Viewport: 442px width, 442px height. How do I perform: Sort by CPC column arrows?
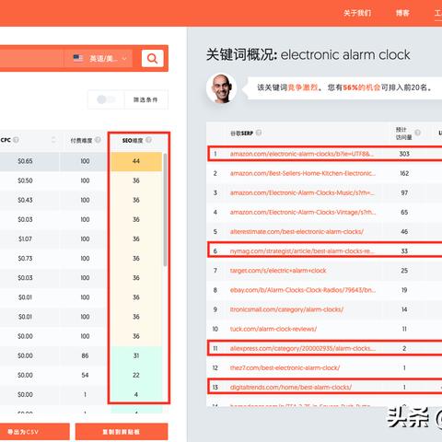pos(53,140)
